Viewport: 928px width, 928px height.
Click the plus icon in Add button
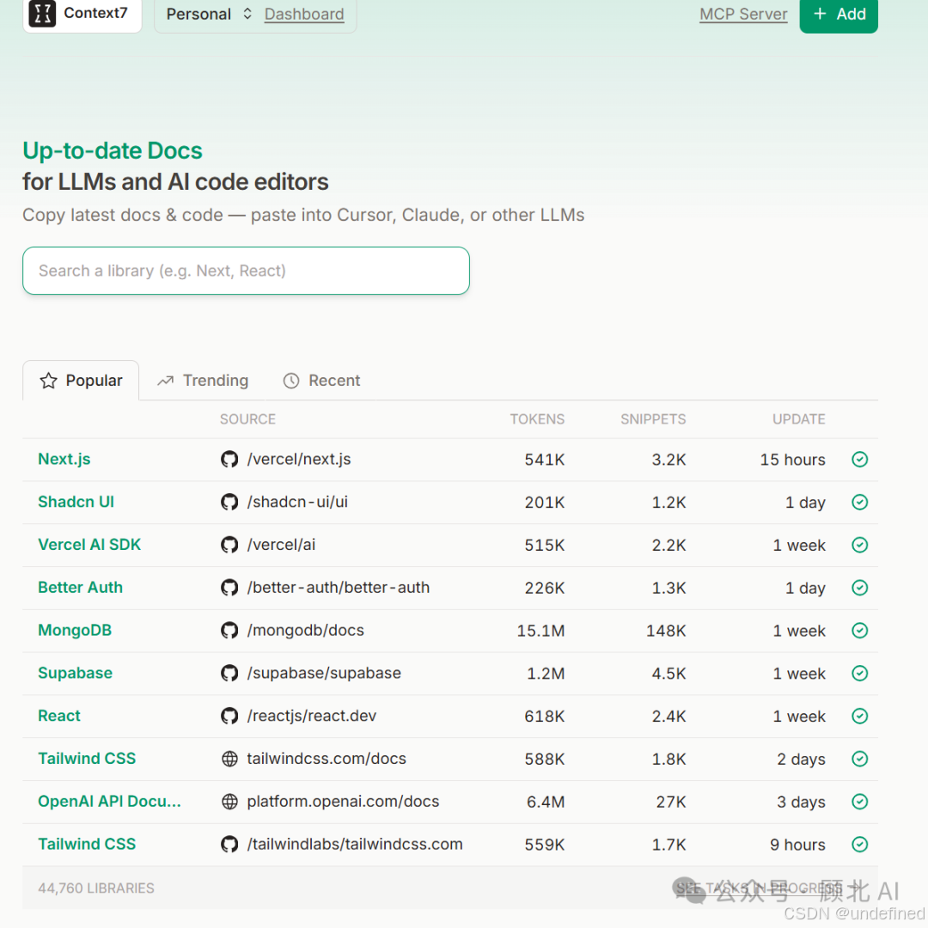coord(819,14)
